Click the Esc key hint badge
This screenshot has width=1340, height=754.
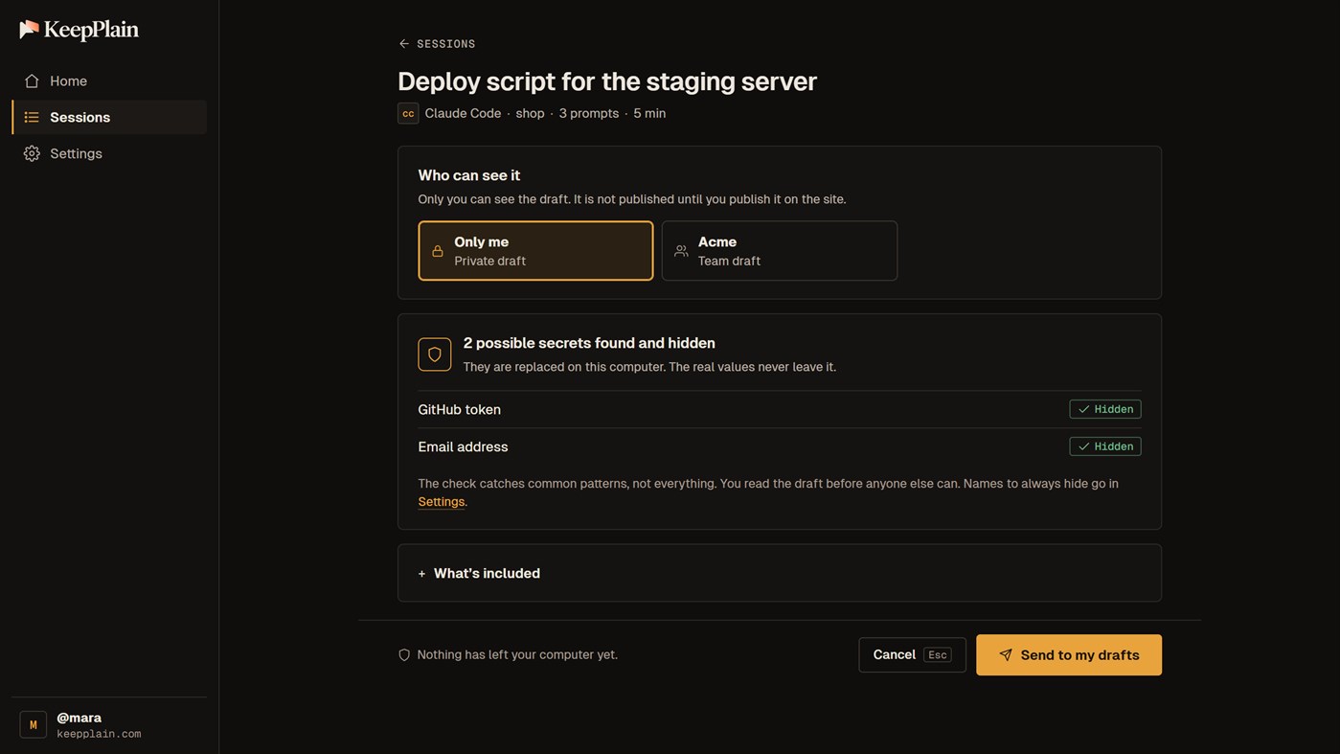pyautogui.click(x=938, y=655)
